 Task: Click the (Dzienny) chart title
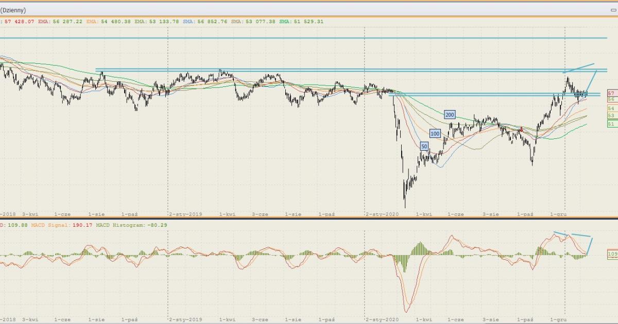click(x=13, y=10)
